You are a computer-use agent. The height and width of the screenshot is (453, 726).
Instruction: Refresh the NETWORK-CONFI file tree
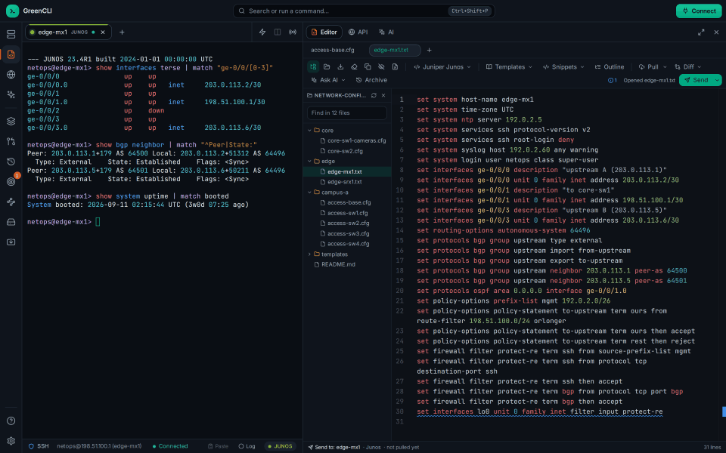(x=374, y=95)
